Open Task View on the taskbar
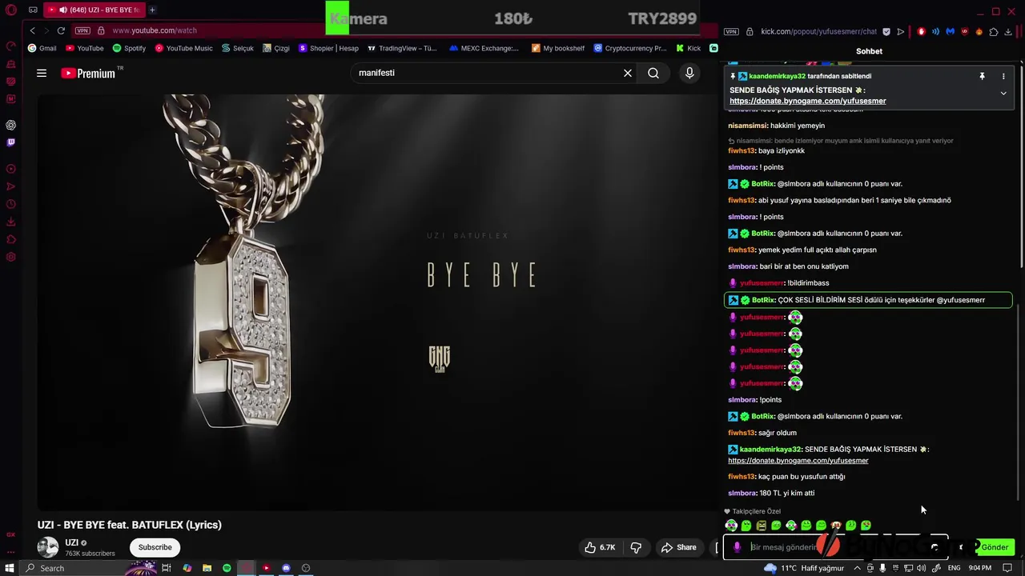1025x576 pixels. point(167,568)
